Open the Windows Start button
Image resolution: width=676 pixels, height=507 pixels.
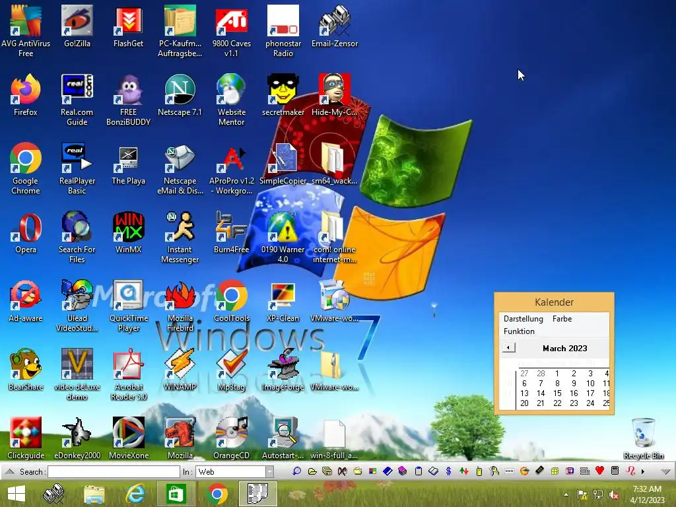click(x=17, y=494)
